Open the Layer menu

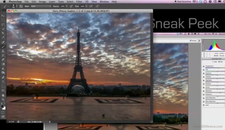click(x=52, y=2)
